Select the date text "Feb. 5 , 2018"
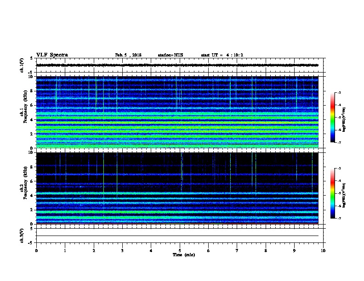The height and width of the screenshot is (281, 364). [128, 55]
